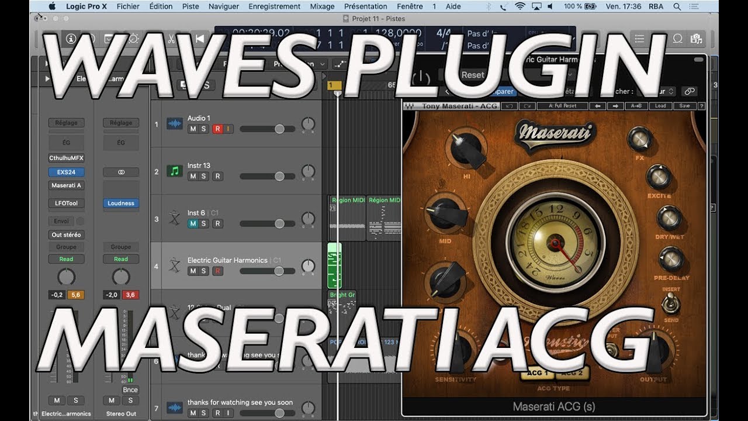
Task: Open the Fenêtre menu
Action: 410,6
